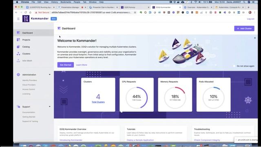Open Support & Training item

30,121
